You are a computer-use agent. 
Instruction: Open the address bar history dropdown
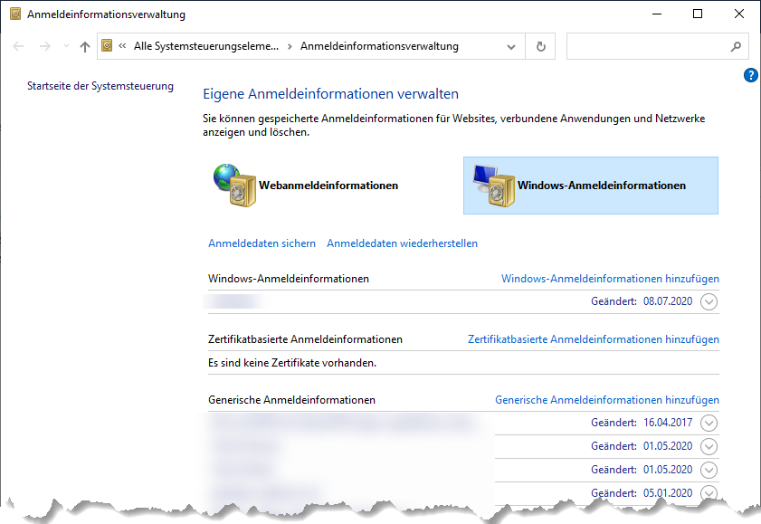point(512,46)
